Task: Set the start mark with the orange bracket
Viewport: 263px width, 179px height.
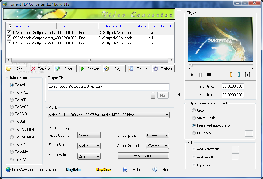Action: coord(231,75)
